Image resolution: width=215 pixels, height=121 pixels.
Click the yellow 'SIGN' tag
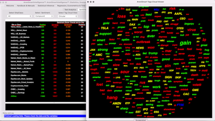click(168, 77)
